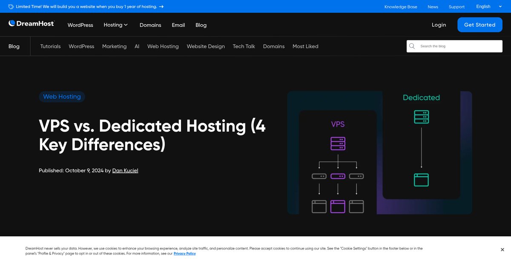Select the Marketing blog category

(114, 46)
